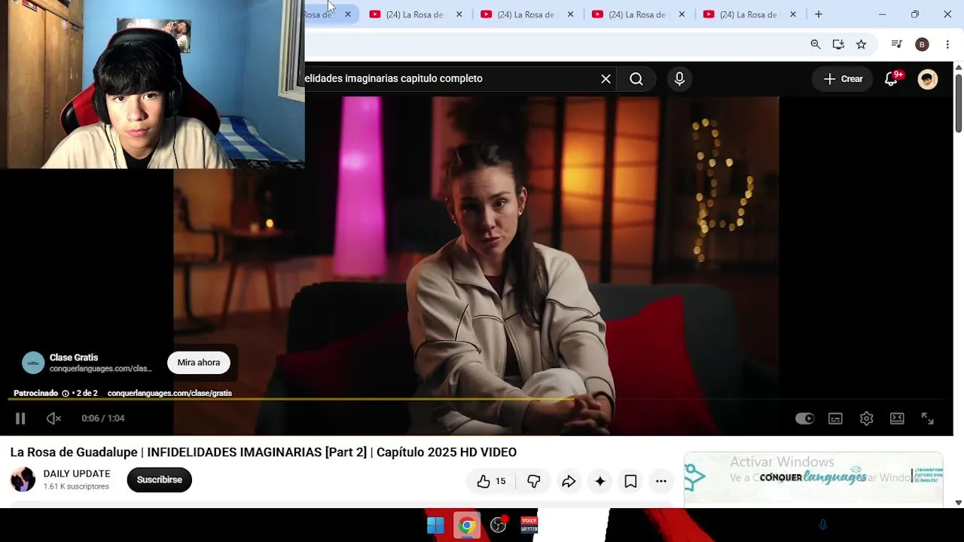Viewport: 964px width, 542px height.
Task: Click the 0:06 / 1:04 time display
Action: (x=103, y=419)
